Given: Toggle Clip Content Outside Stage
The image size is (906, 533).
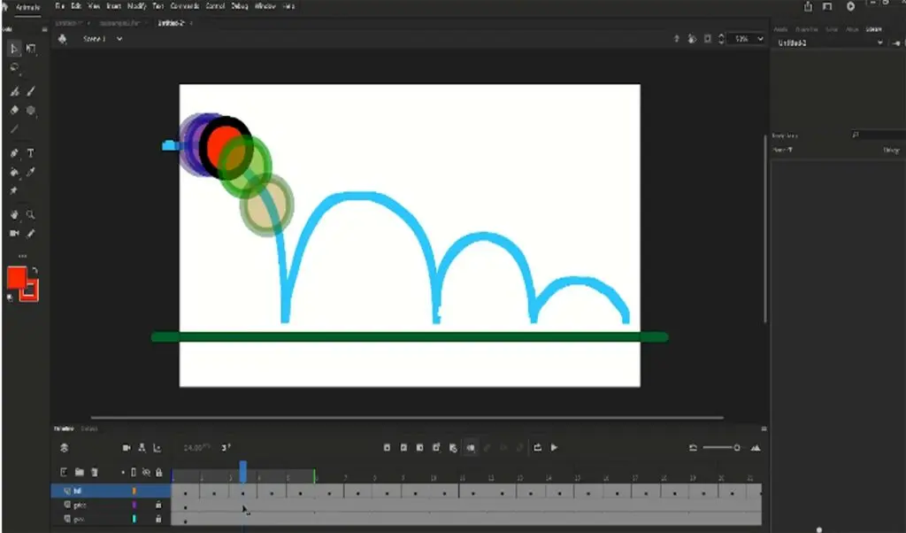Looking at the screenshot, I should pos(707,39).
